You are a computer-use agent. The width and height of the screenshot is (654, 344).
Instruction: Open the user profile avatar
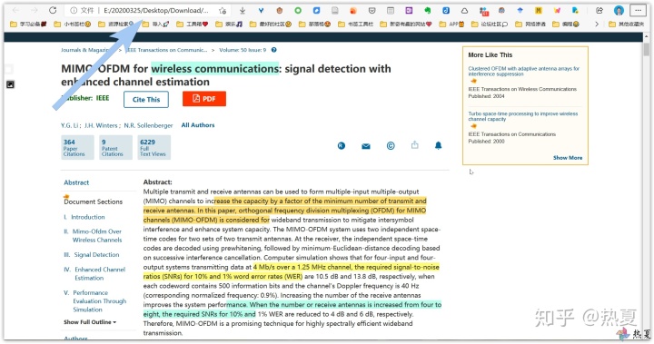click(x=619, y=10)
